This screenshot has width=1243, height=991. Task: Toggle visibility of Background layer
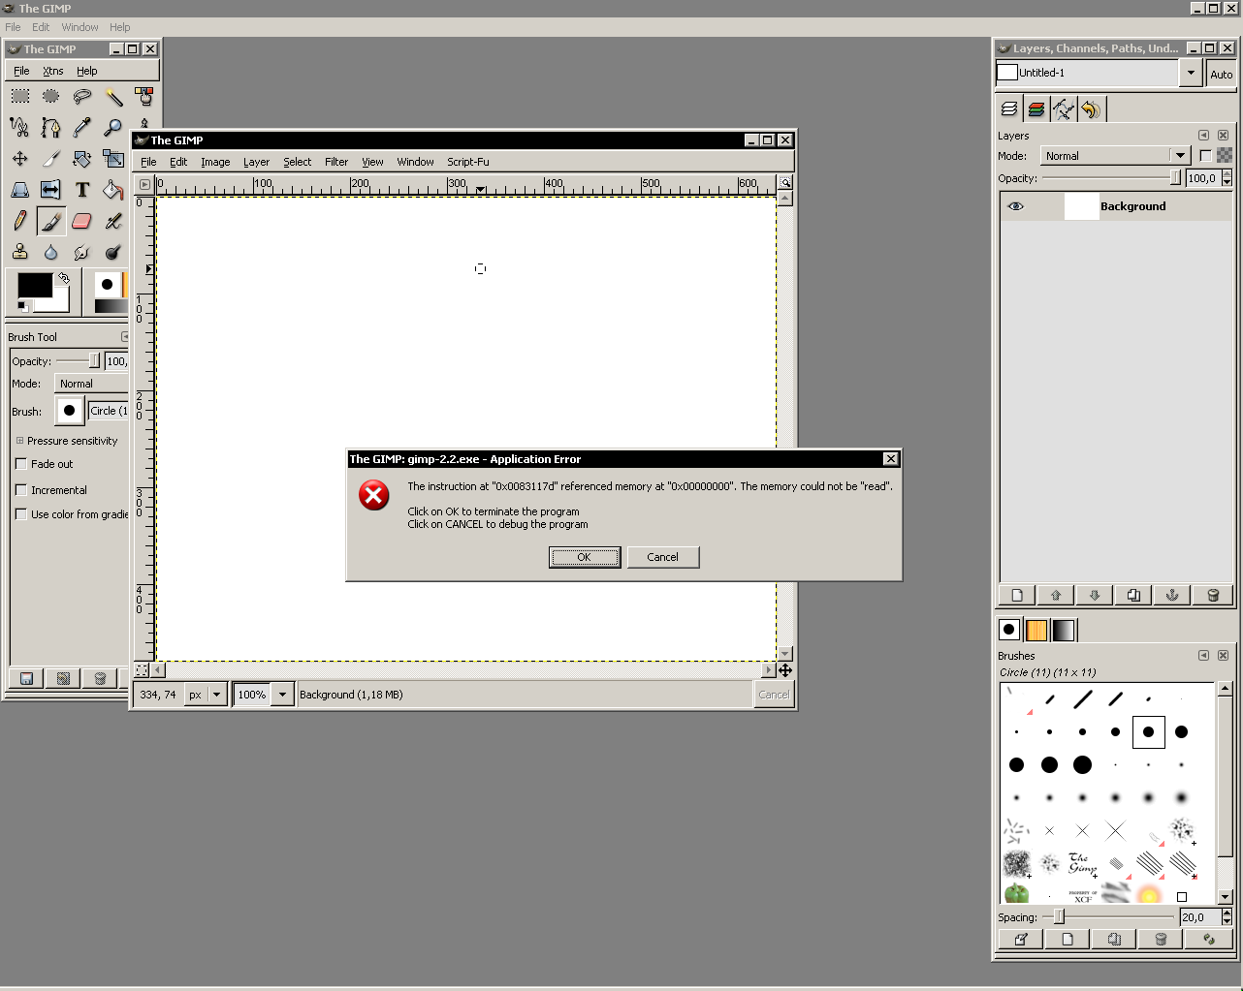pos(1015,206)
